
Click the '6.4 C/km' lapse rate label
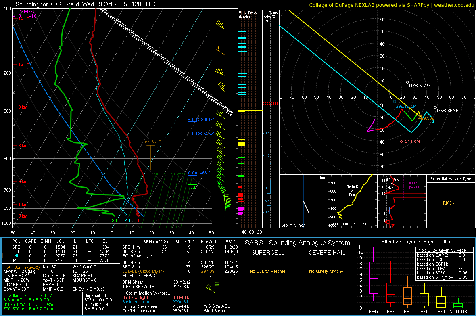(x=153, y=141)
